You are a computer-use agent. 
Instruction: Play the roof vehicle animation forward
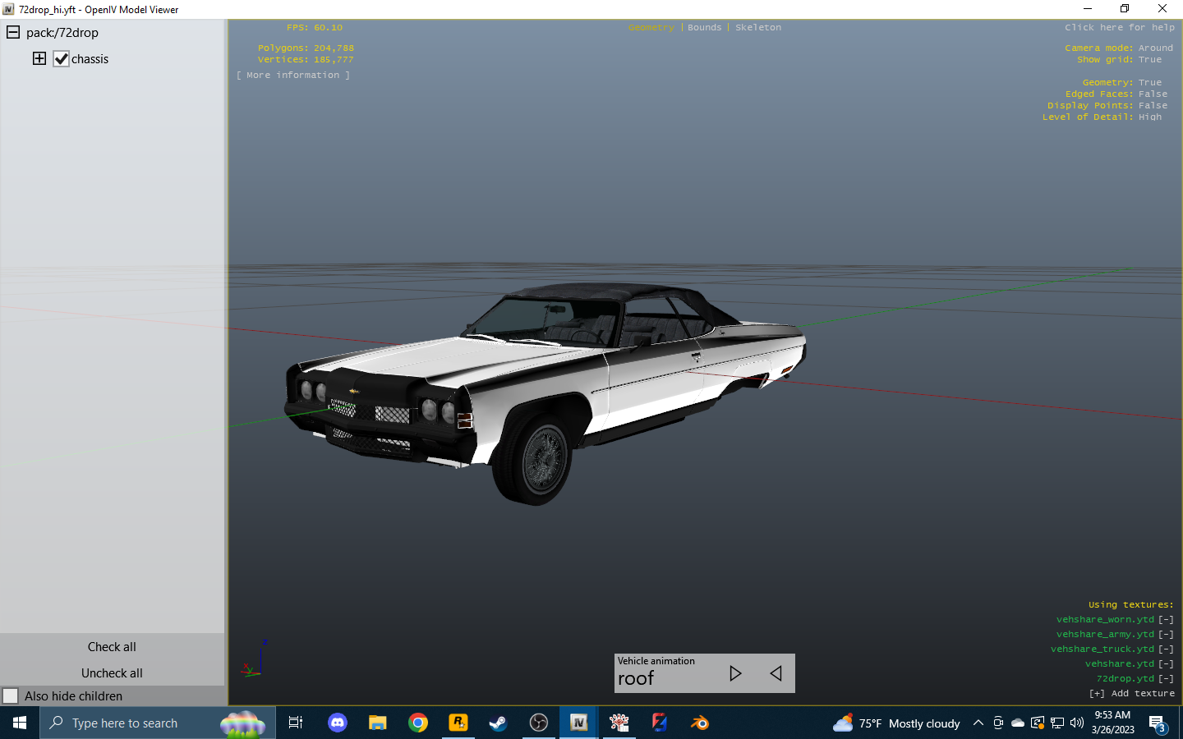tap(735, 673)
